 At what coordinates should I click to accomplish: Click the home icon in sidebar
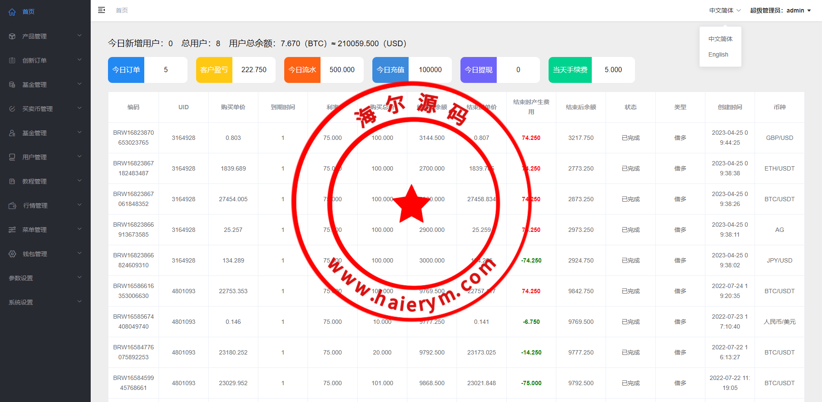pyautogui.click(x=12, y=12)
